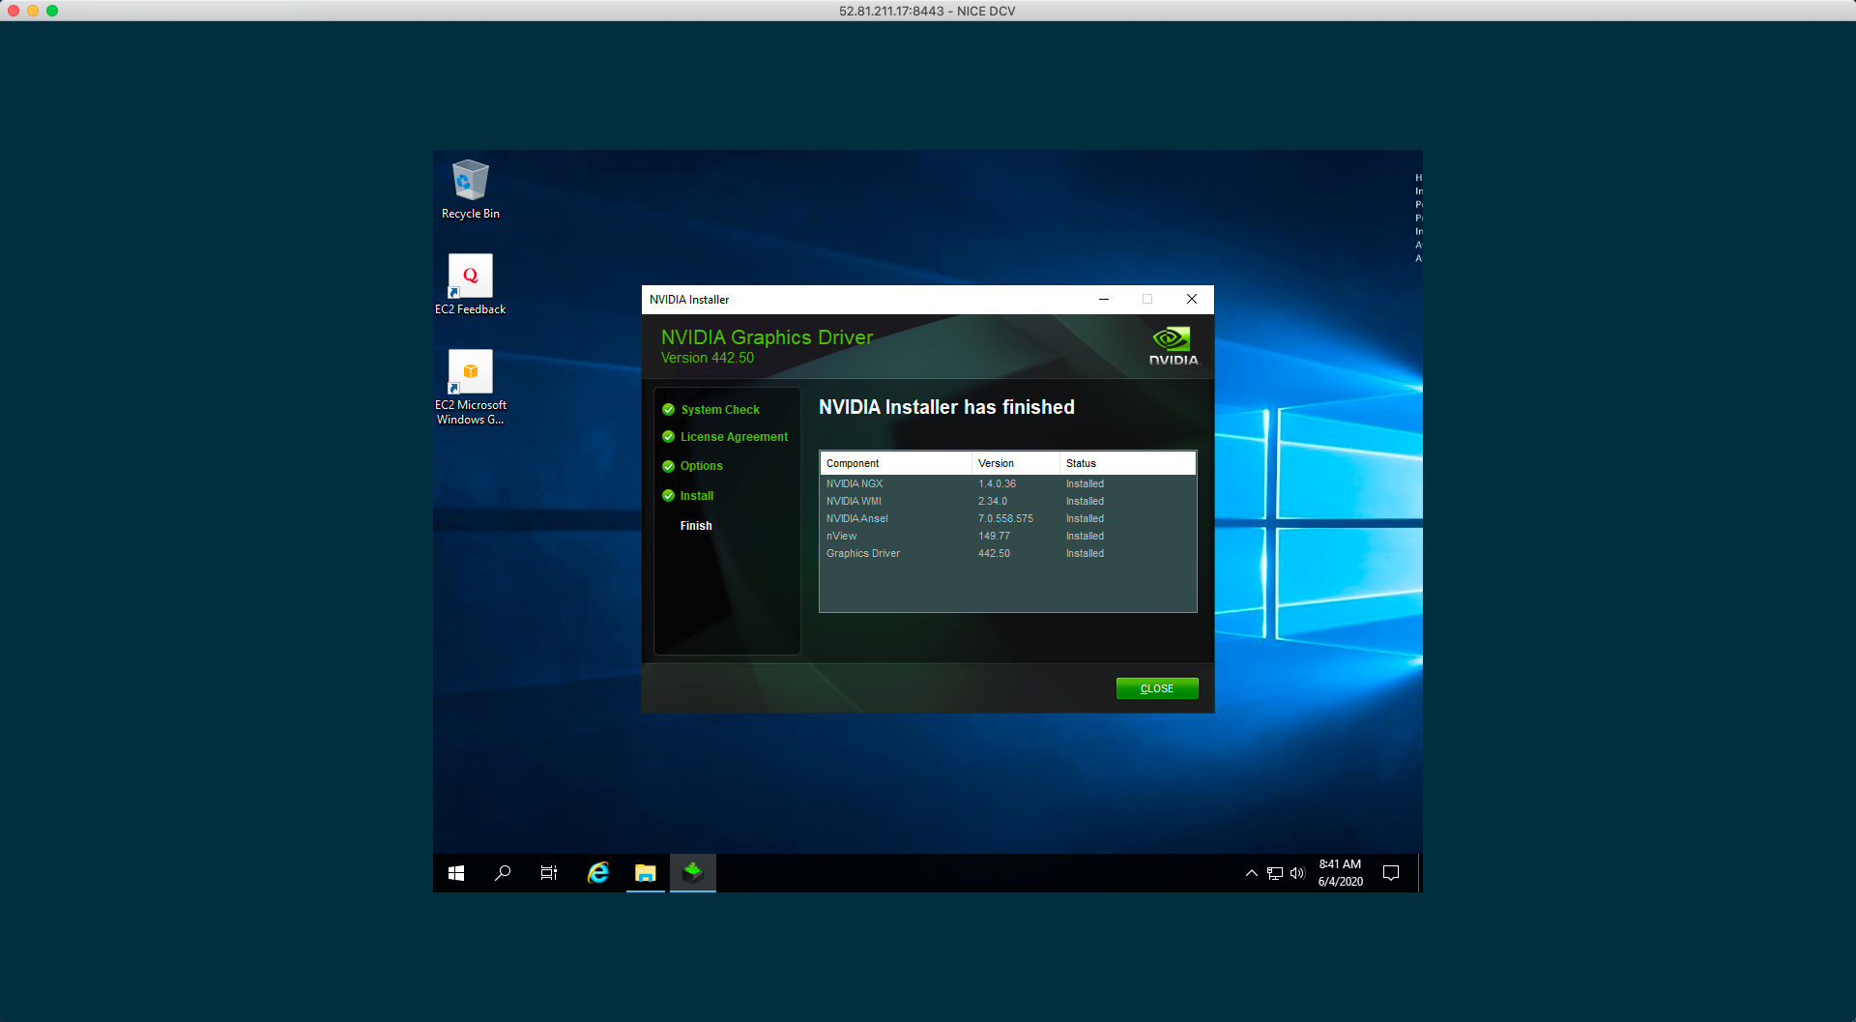Expand the hidden system tray icons
Viewport: 1856px width, 1022px height.
pyautogui.click(x=1252, y=873)
